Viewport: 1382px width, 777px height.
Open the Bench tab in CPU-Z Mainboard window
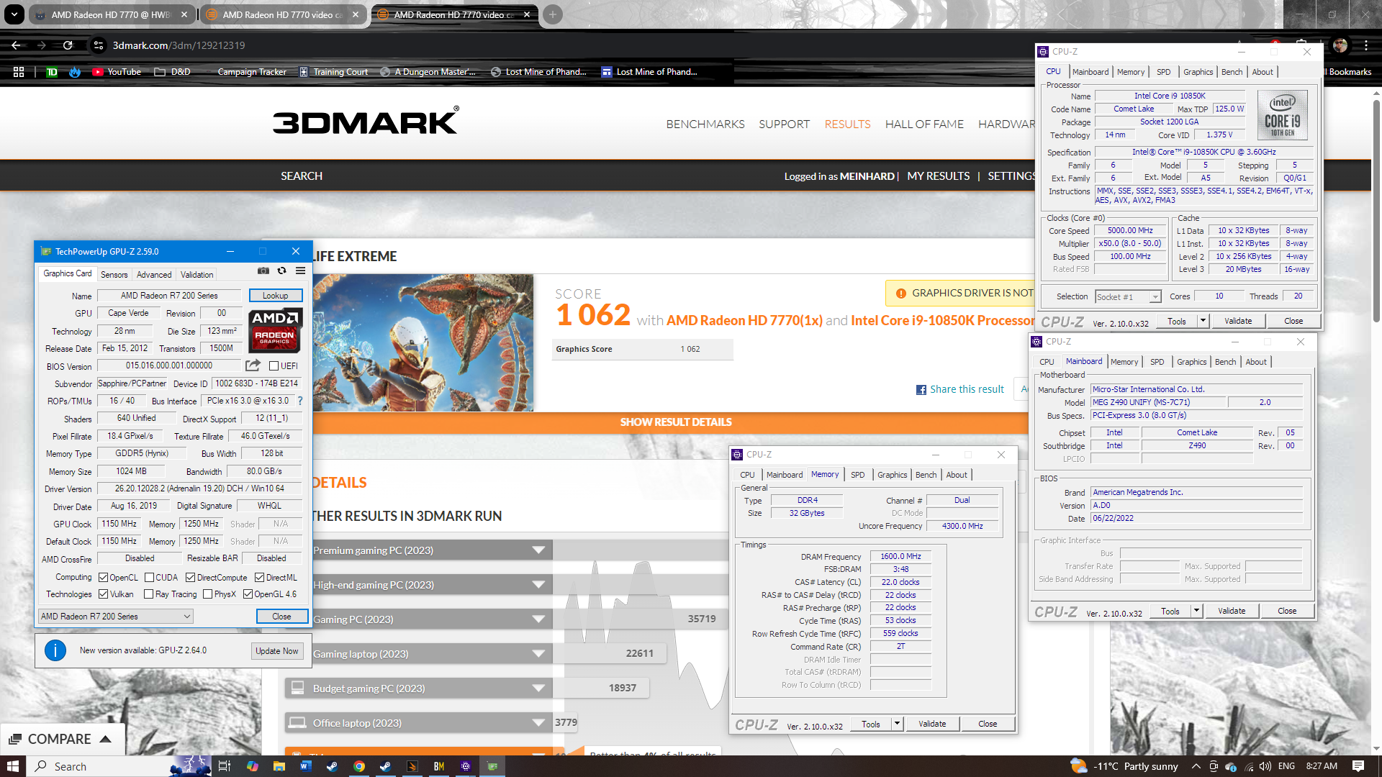pyautogui.click(x=1225, y=362)
